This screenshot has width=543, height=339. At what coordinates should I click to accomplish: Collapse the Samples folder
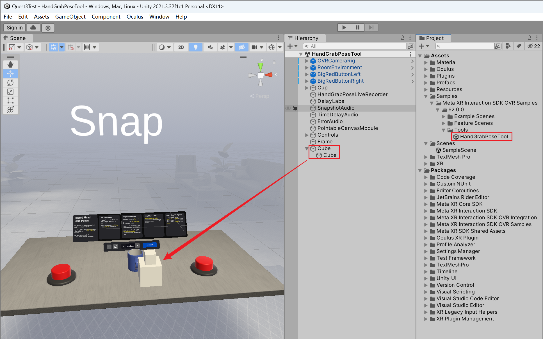tap(426, 96)
